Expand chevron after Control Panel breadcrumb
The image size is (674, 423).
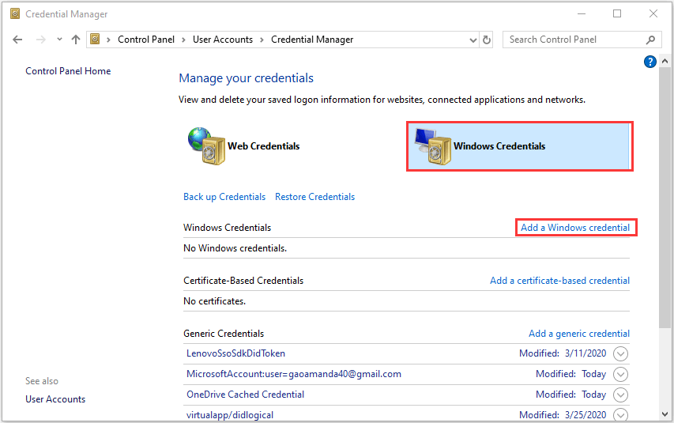[183, 40]
